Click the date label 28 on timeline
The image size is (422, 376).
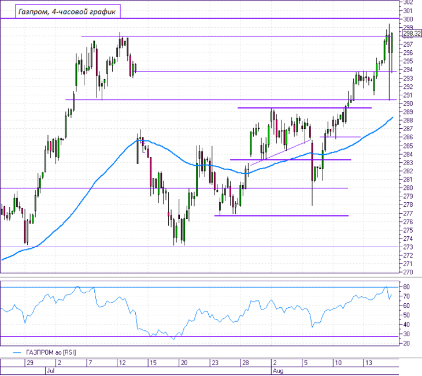pyautogui.click(x=246, y=363)
